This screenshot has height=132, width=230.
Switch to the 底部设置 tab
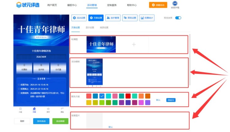tap(104, 28)
